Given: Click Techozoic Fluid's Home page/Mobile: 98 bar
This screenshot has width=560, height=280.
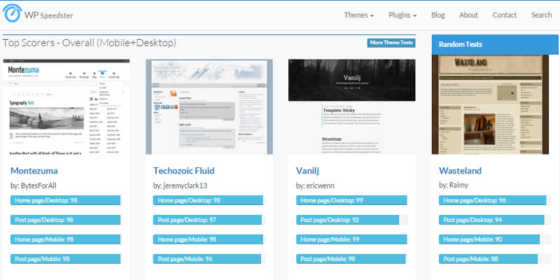Looking at the screenshot, I should [x=208, y=239].
